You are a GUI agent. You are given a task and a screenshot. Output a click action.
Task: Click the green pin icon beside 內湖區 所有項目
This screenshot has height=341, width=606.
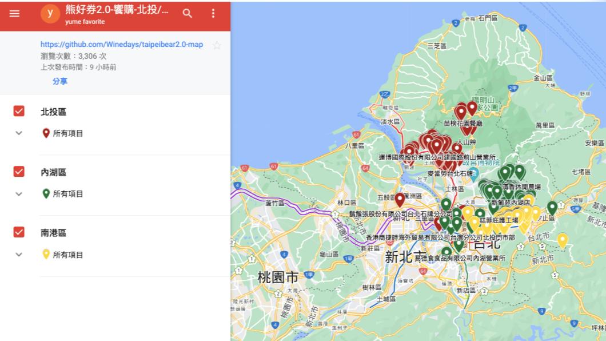pos(46,194)
